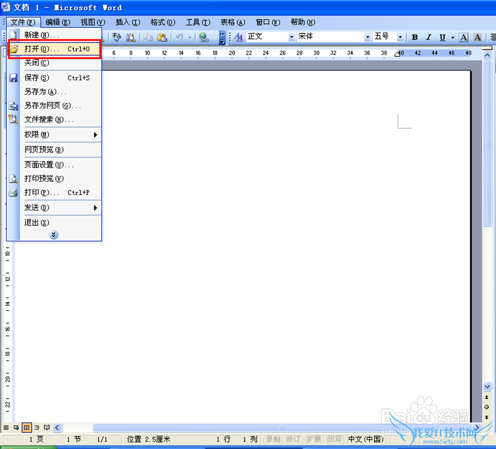The width and height of the screenshot is (496, 449).
Task: Open the underline style dropdown arrow
Action: point(453,37)
